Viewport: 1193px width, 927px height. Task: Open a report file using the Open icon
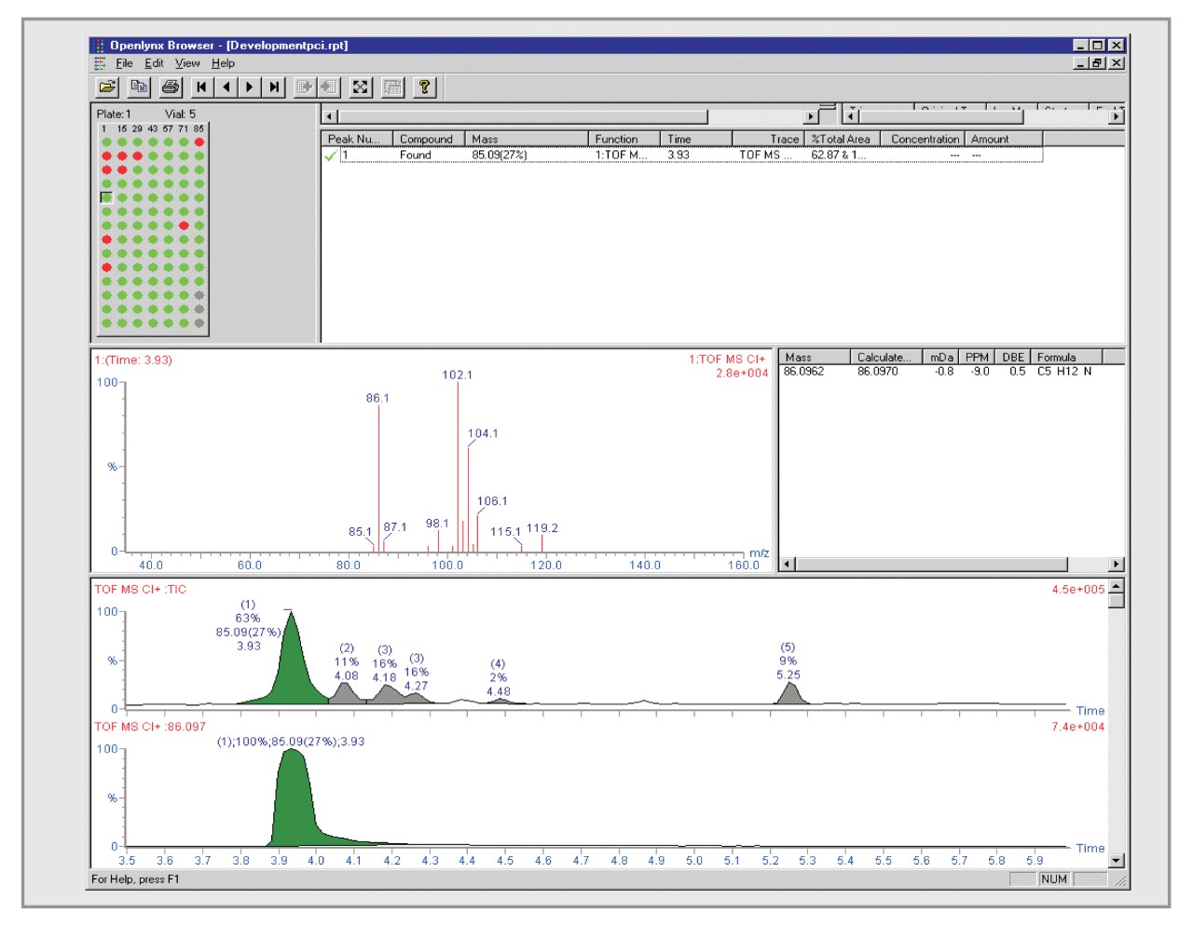pos(108,85)
